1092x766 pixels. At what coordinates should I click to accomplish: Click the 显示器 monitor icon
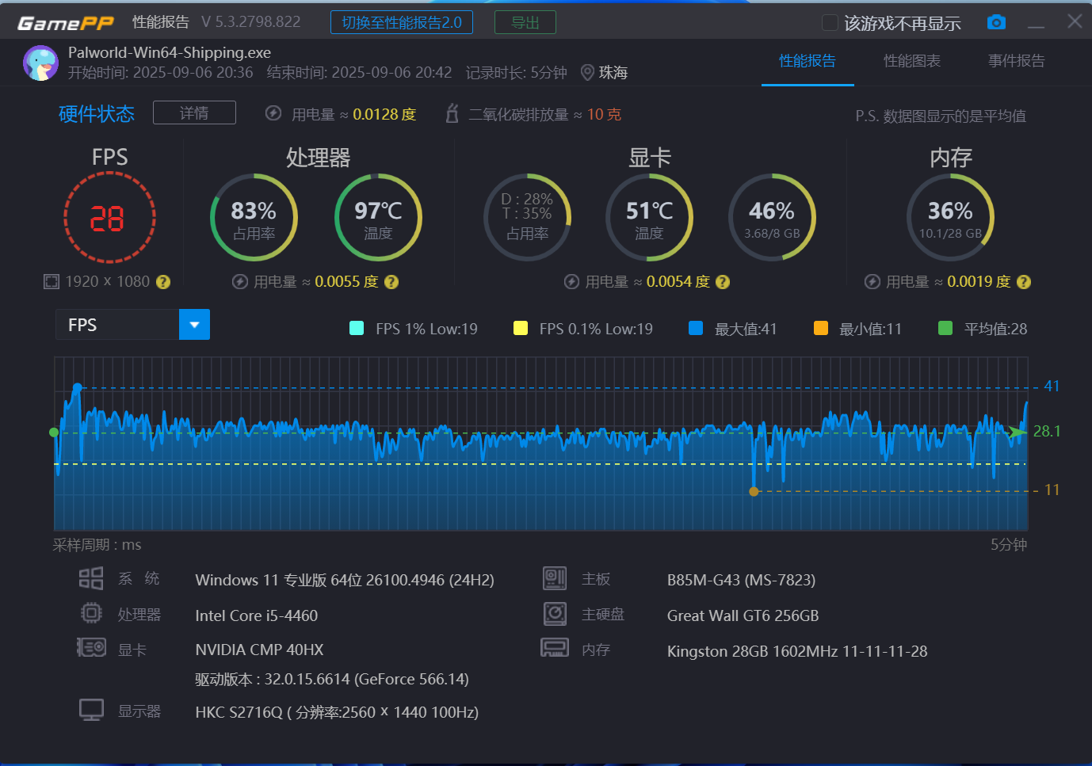91,710
